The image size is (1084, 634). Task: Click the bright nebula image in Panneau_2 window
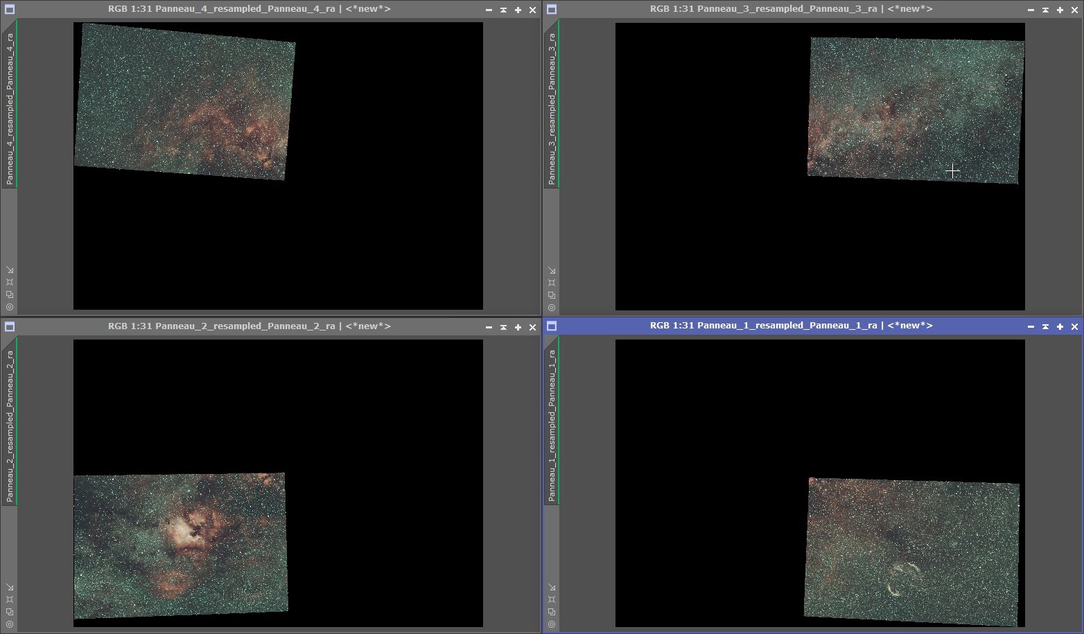coord(180,545)
